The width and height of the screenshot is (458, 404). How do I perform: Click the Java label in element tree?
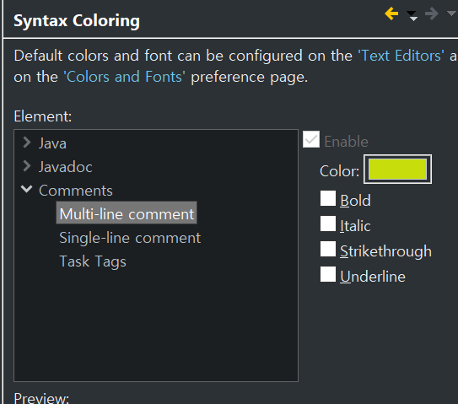click(52, 143)
